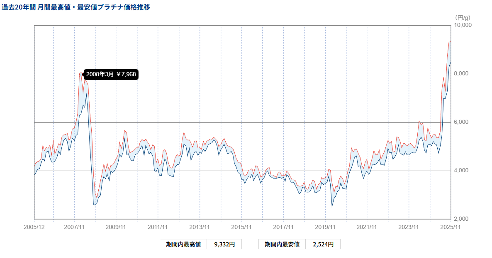This screenshot has height=258, width=492.
Task: Click the 2013/11 x-axis label
Action: [x=200, y=227]
